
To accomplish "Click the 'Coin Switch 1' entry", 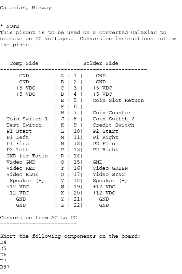I will (27, 119).
